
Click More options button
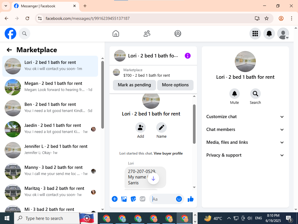click(x=175, y=85)
